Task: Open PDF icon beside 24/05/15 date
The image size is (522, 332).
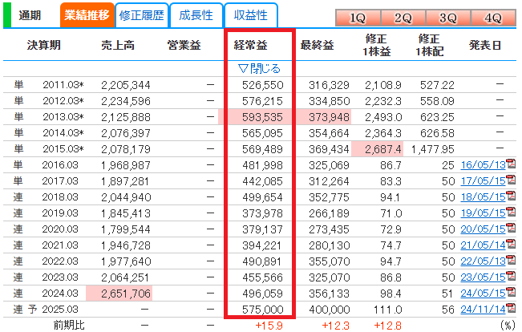Action: [511, 292]
